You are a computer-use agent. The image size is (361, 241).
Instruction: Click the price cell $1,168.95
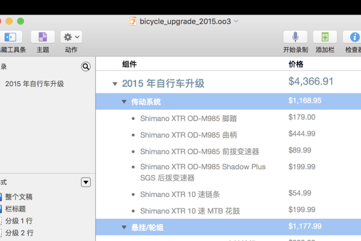click(x=305, y=101)
